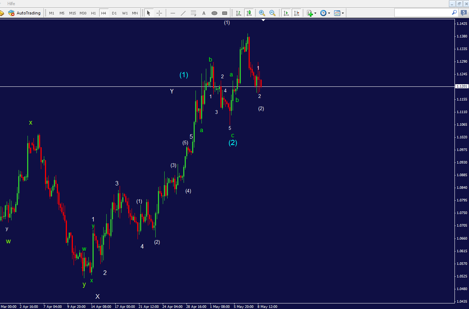Open the Hilfe menu
469x309 pixels.
pyautogui.click(x=11, y=3)
